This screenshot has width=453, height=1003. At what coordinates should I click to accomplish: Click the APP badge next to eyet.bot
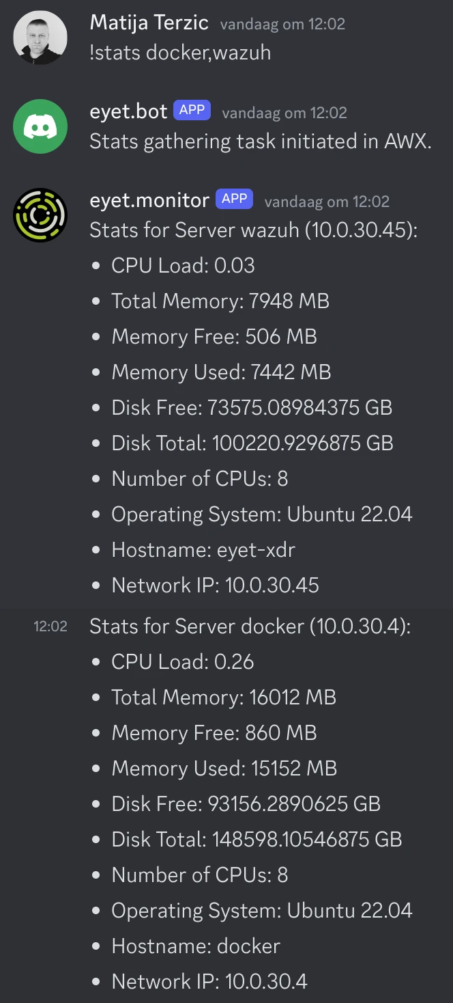pyautogui.click(x=192, y=111)
